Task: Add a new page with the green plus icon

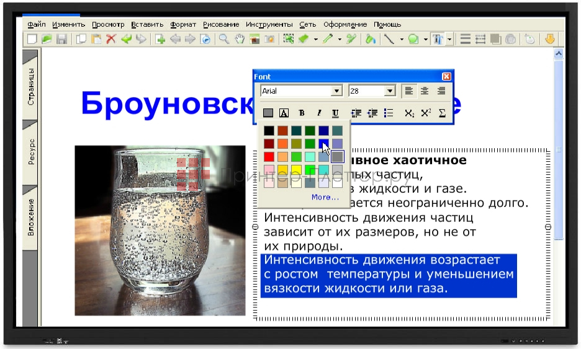Action: 160,39
